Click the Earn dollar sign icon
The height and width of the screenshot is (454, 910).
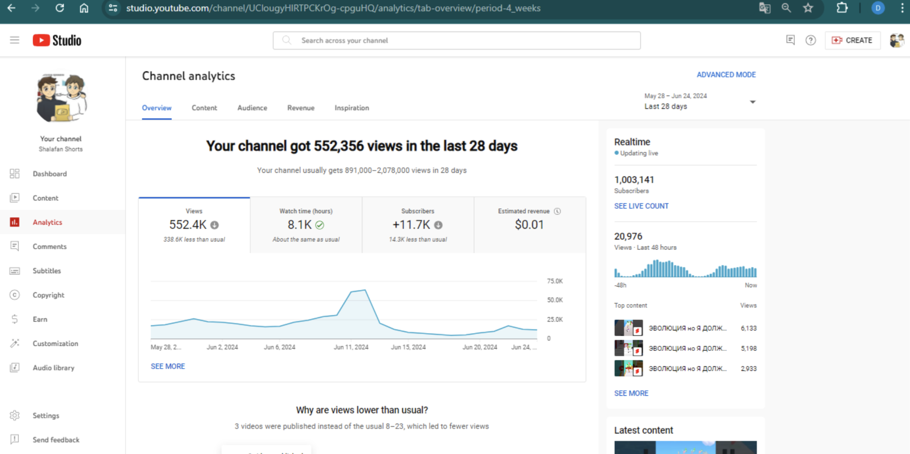click(x=15, y=319)
